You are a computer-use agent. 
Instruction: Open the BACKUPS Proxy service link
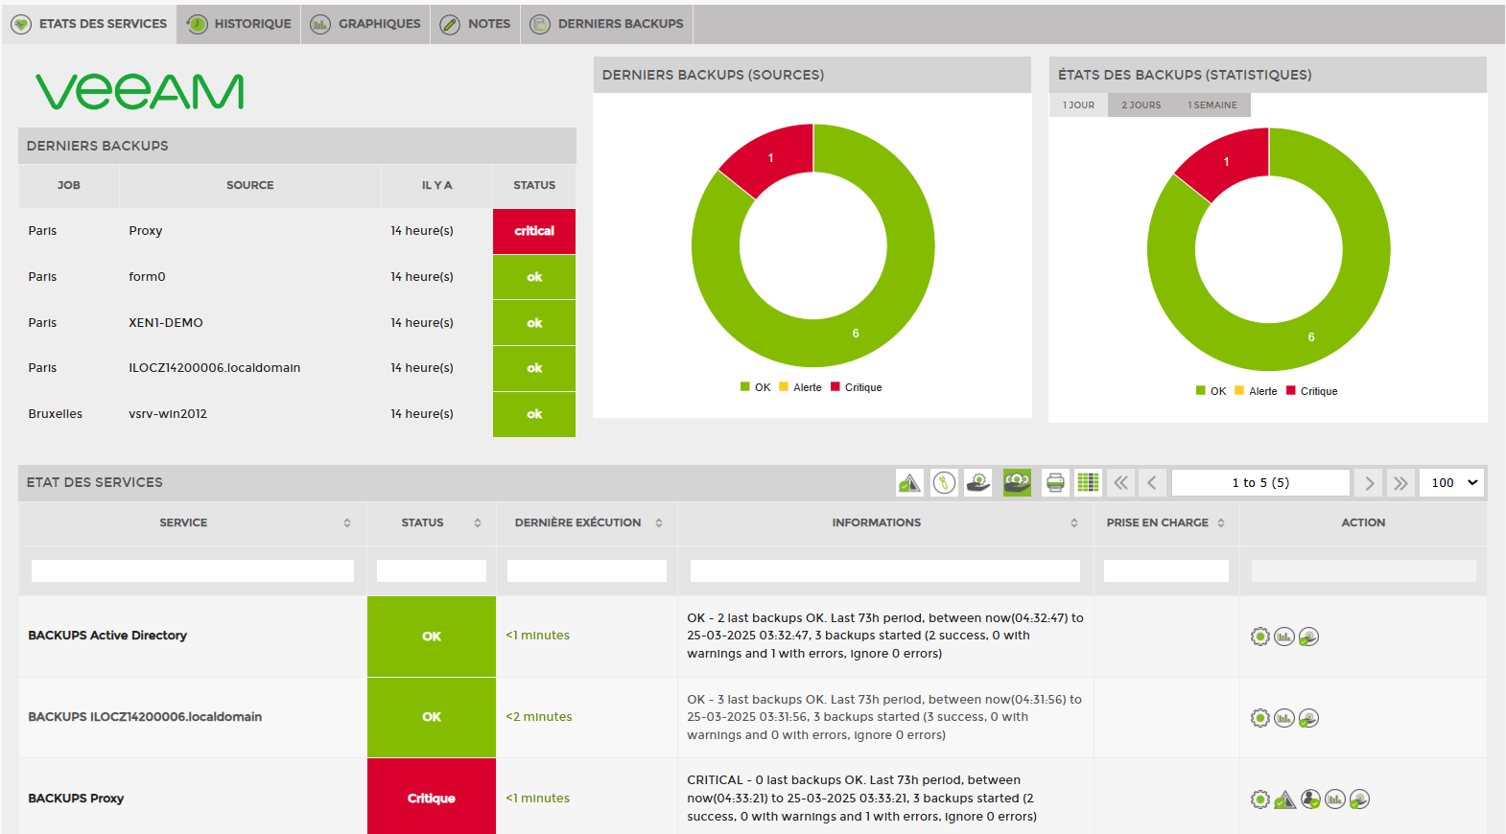pyautogui.click(x=76, y=799)
